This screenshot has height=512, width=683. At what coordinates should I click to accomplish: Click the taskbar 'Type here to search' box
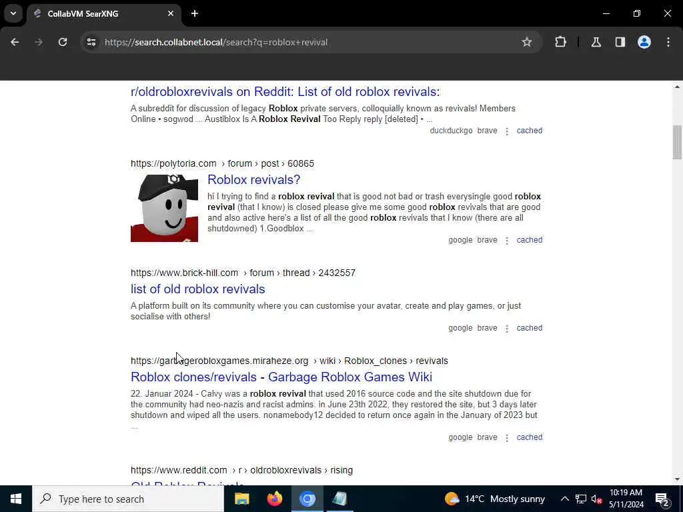click(x=128, y=499)
